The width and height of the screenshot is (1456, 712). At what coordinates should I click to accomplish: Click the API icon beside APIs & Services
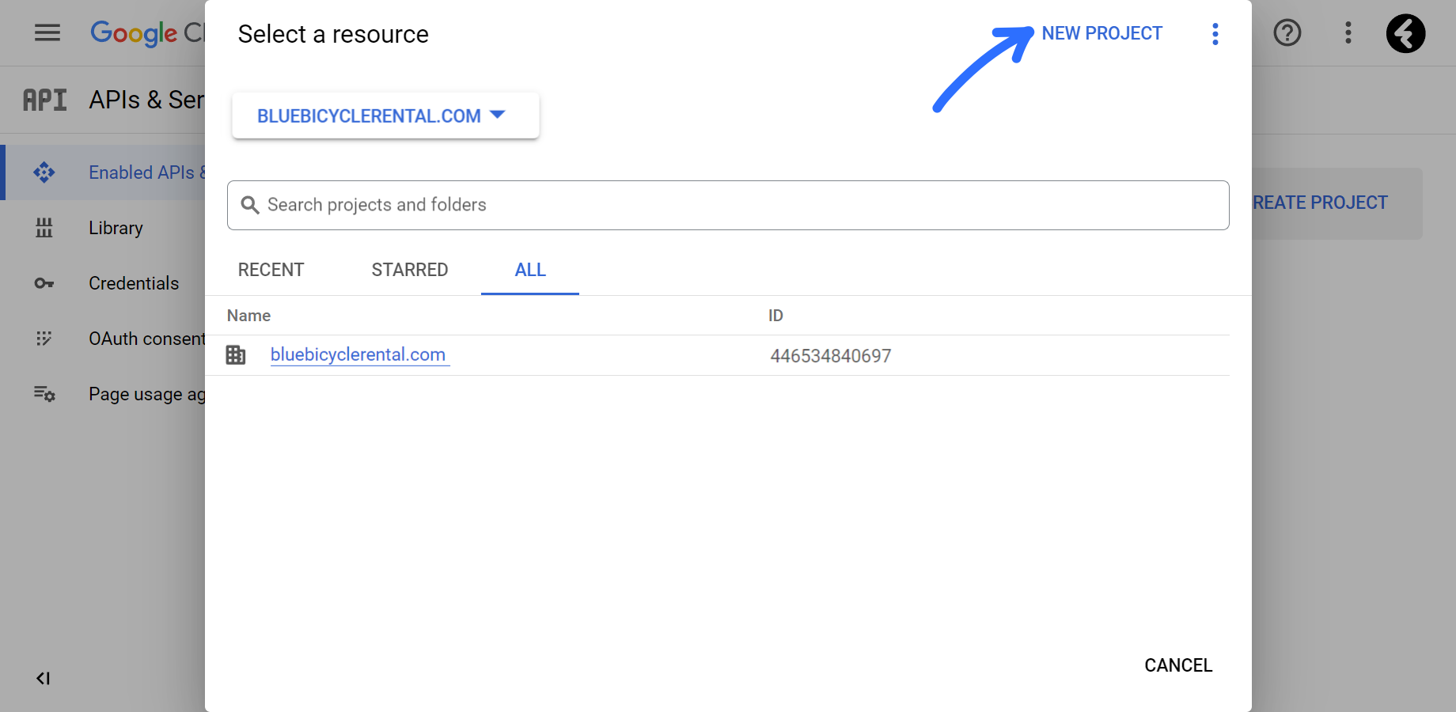click(44, 100)
